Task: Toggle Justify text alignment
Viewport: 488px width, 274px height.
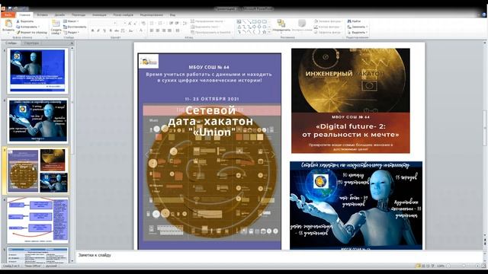Action: click(169, 30)
